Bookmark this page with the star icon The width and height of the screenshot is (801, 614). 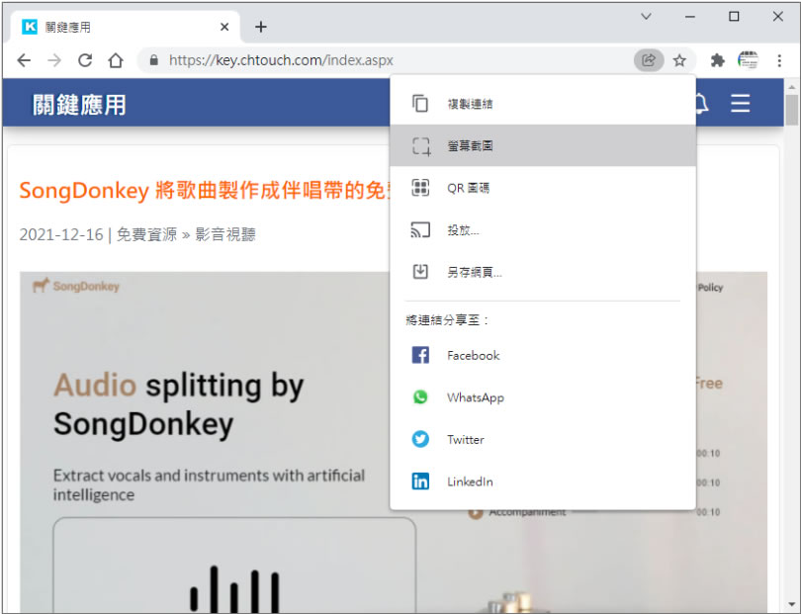click(x=679, y=60)
